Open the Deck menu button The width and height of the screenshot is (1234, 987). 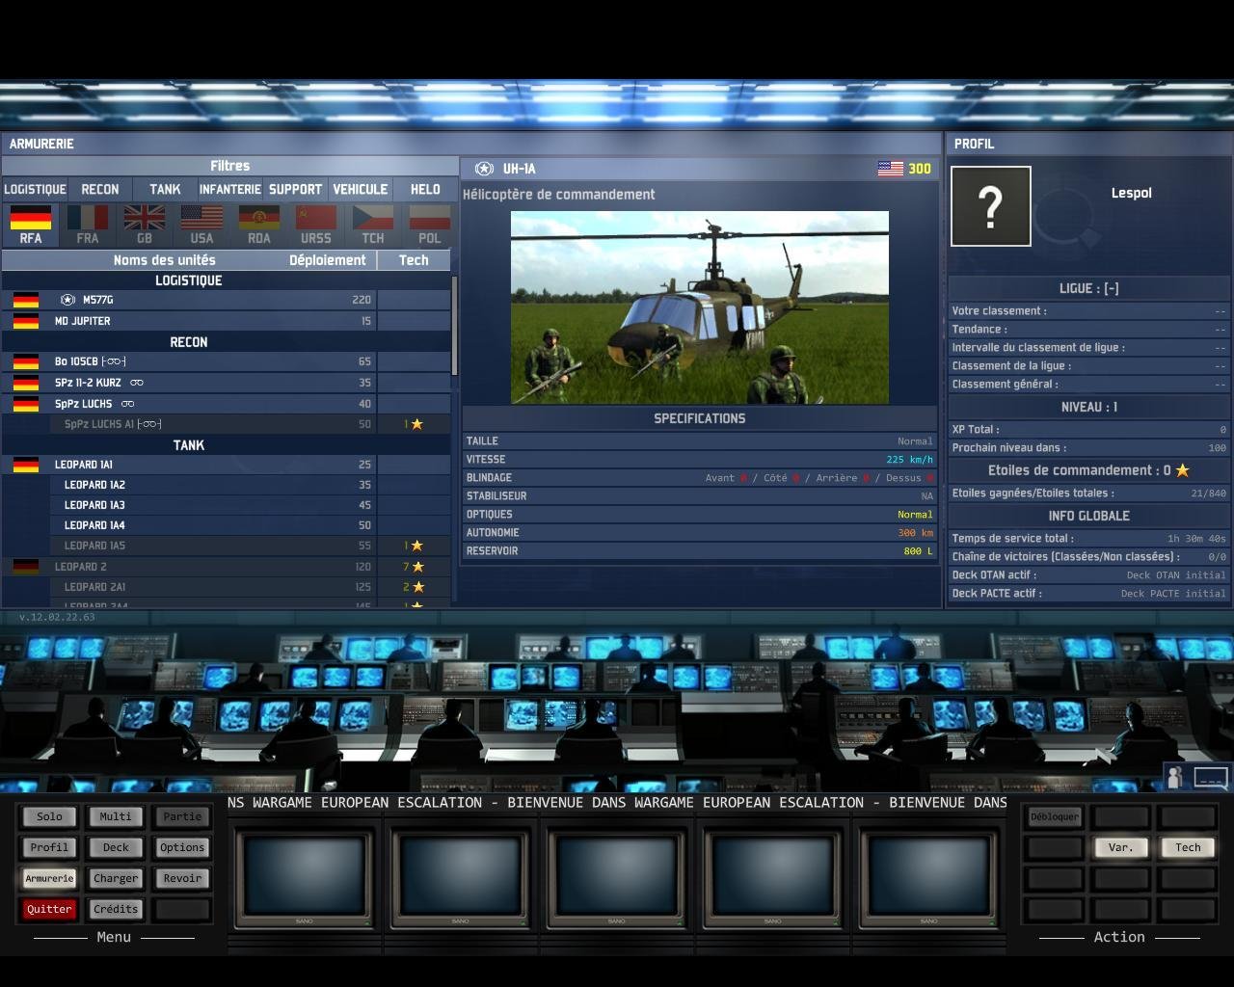[116, 847]
